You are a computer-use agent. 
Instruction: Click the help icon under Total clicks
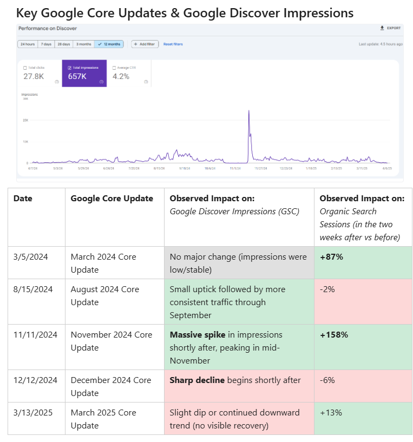[57, 82]
